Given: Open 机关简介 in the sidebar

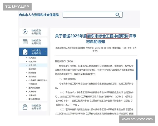Looking at the screenshot, I should tap(32, 57).
